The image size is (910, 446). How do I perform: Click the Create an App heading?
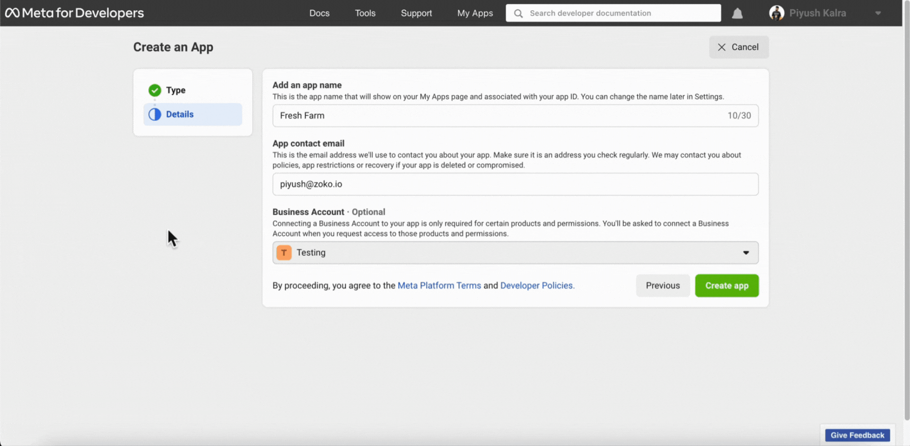click(x=173, y=47)
